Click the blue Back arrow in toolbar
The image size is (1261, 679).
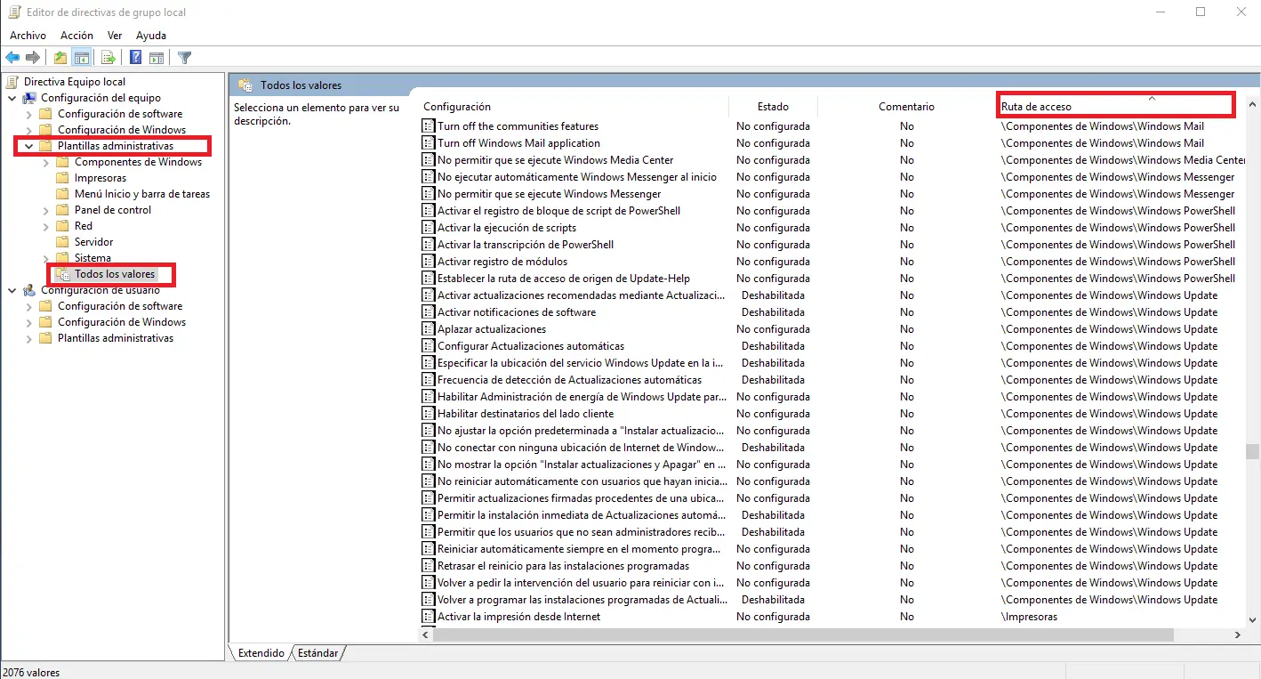coord(12,58)
